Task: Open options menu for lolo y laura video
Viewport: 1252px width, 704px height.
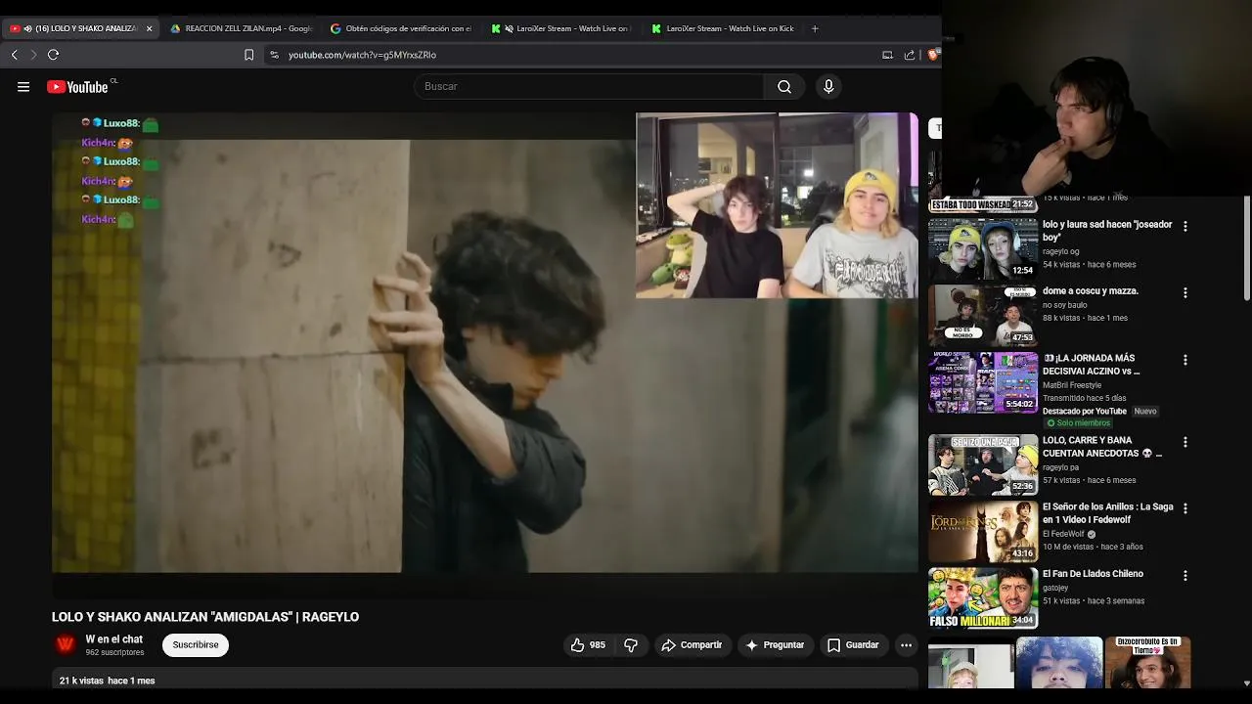Action: [1185, 226]
